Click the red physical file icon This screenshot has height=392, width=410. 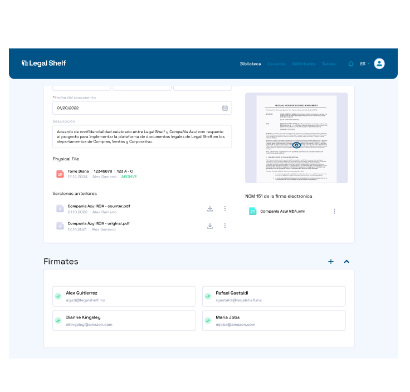click(x=60, y=174)
